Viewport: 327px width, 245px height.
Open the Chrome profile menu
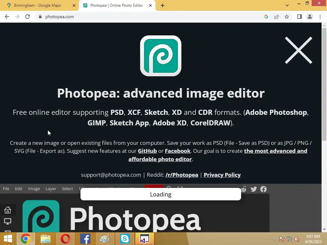[310, 17]
